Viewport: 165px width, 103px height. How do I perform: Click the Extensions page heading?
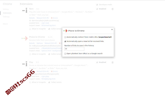click(26, 4)
